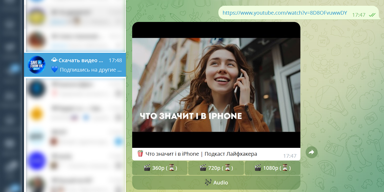Choose the 720p video download option

click(216, 168)
